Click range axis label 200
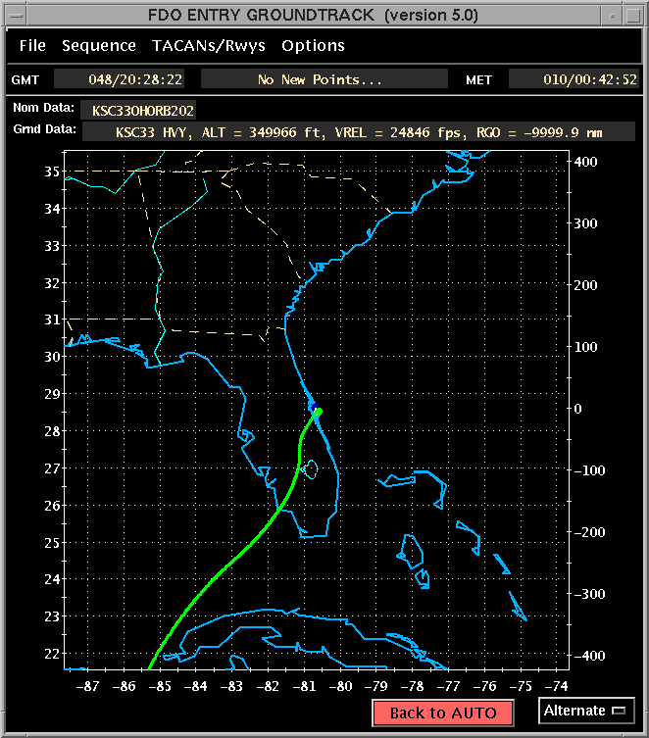The image size is (649, 738). pos(585,285)
